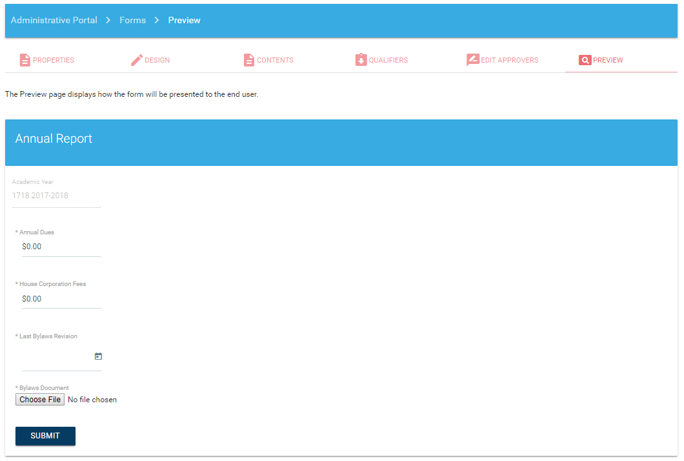The image size is (684, 461).
Task: Switch to the Qualifiers tab label
Action: (388, 60)
